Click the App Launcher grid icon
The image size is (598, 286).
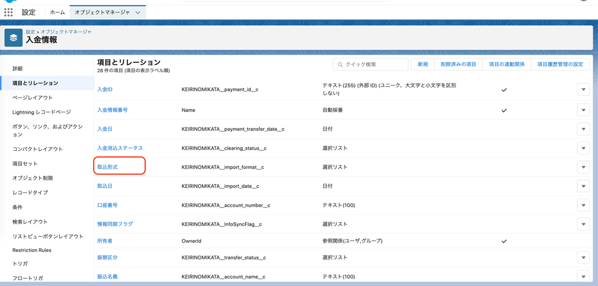[x=8, y=12]
